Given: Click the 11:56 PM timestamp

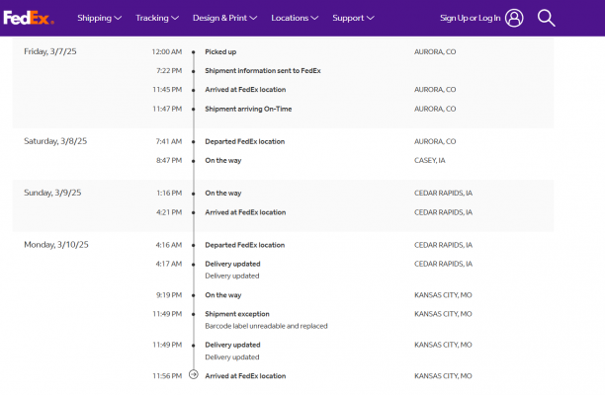Looking at the screenshot, I should click(x=167, y=376).
